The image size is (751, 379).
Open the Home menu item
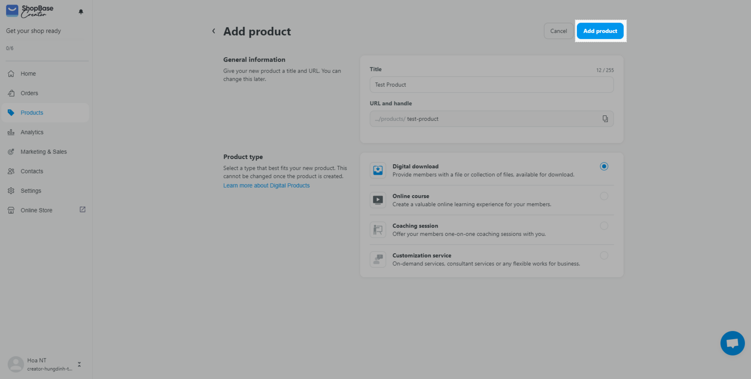click(45, 74)
